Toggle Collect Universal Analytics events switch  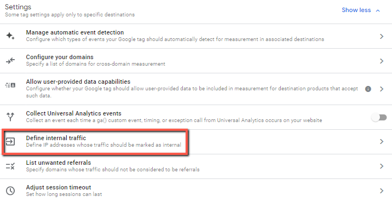tap(379, 117)
